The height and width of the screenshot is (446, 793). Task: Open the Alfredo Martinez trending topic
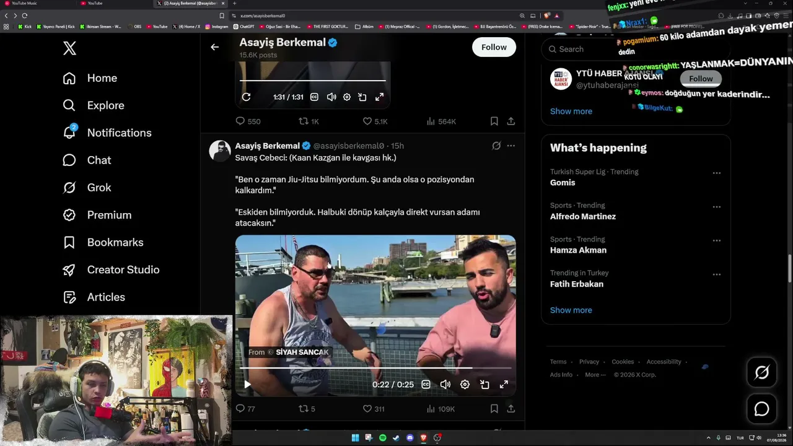coord(583,216)
